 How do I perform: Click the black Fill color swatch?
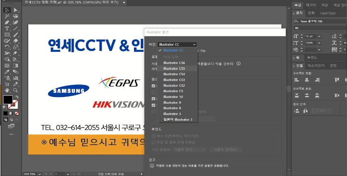[8, 100]
